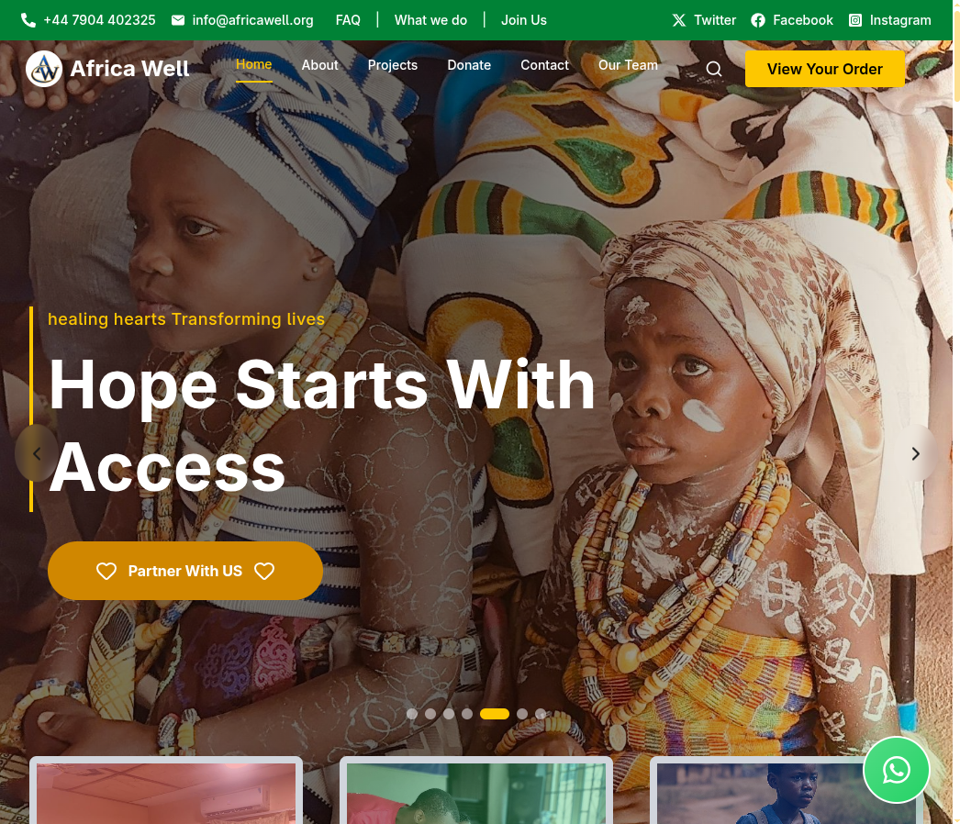Open the middle thumbnail card image
The height and width of the screenshot is (824, 960).
[x=476, y=793]
